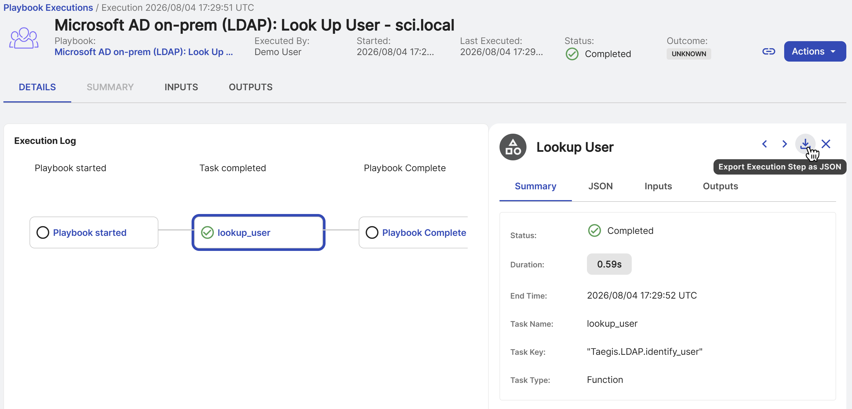Select the Inputs tab in Lookup User panel
Screen dimensions: 852x409
tap(658, 186)
